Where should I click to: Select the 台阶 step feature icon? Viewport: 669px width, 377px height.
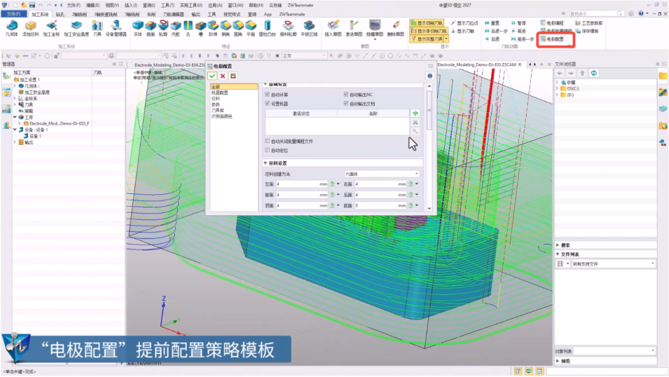click(x=213, y=28)
